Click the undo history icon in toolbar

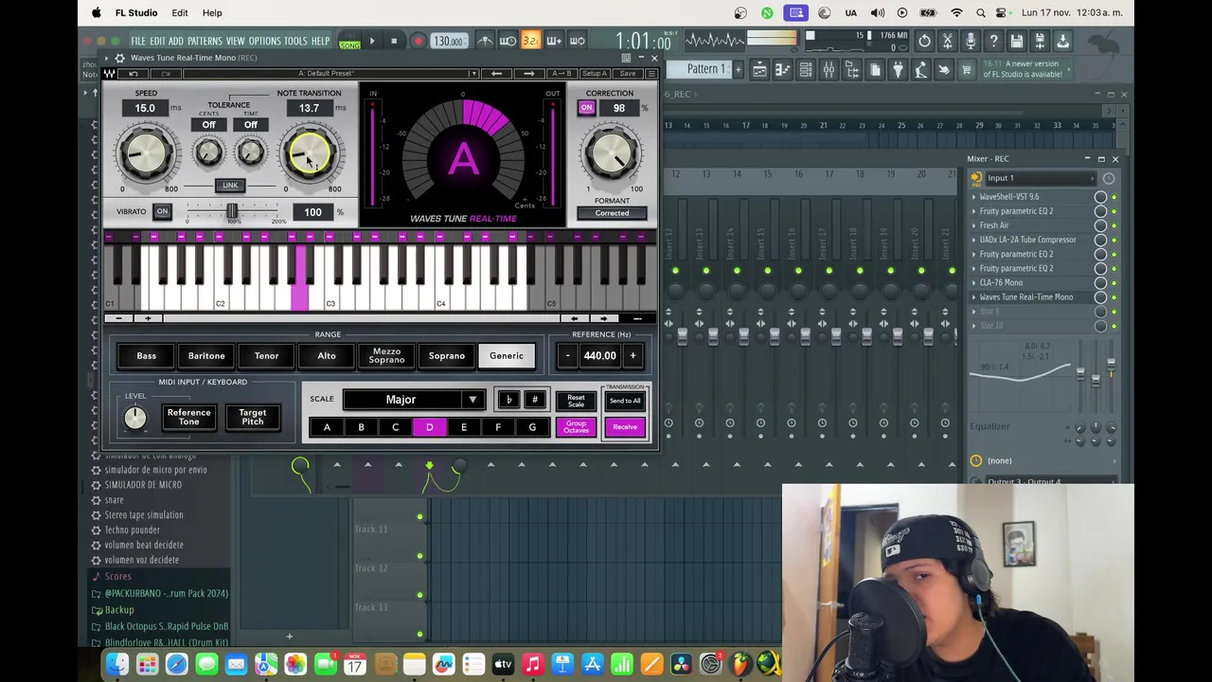coord(924,41)
